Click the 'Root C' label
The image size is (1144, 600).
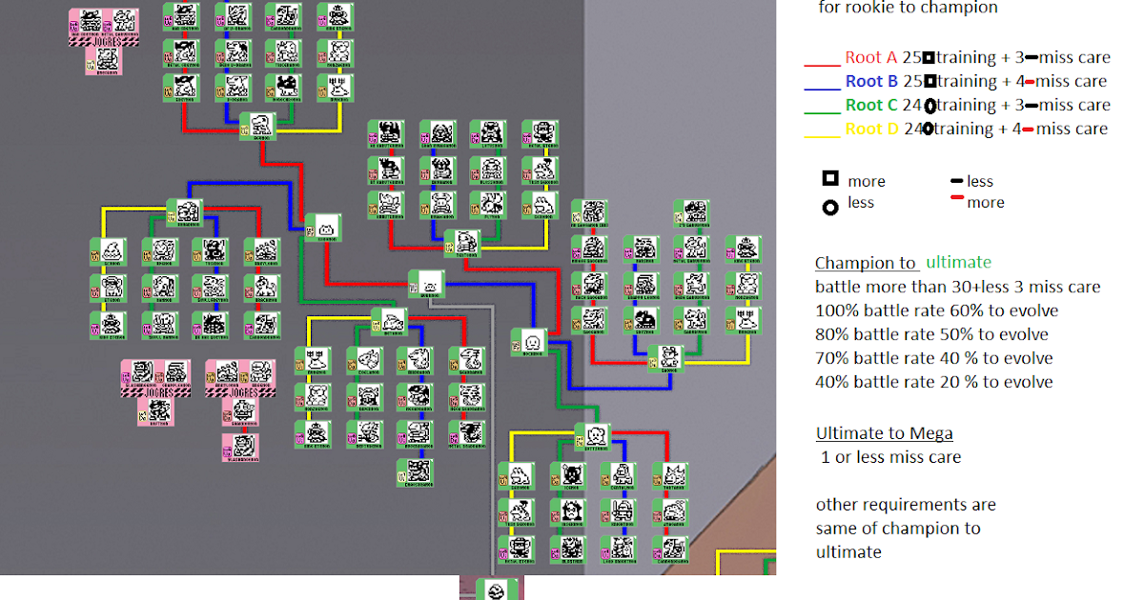(x=871, y=106)
